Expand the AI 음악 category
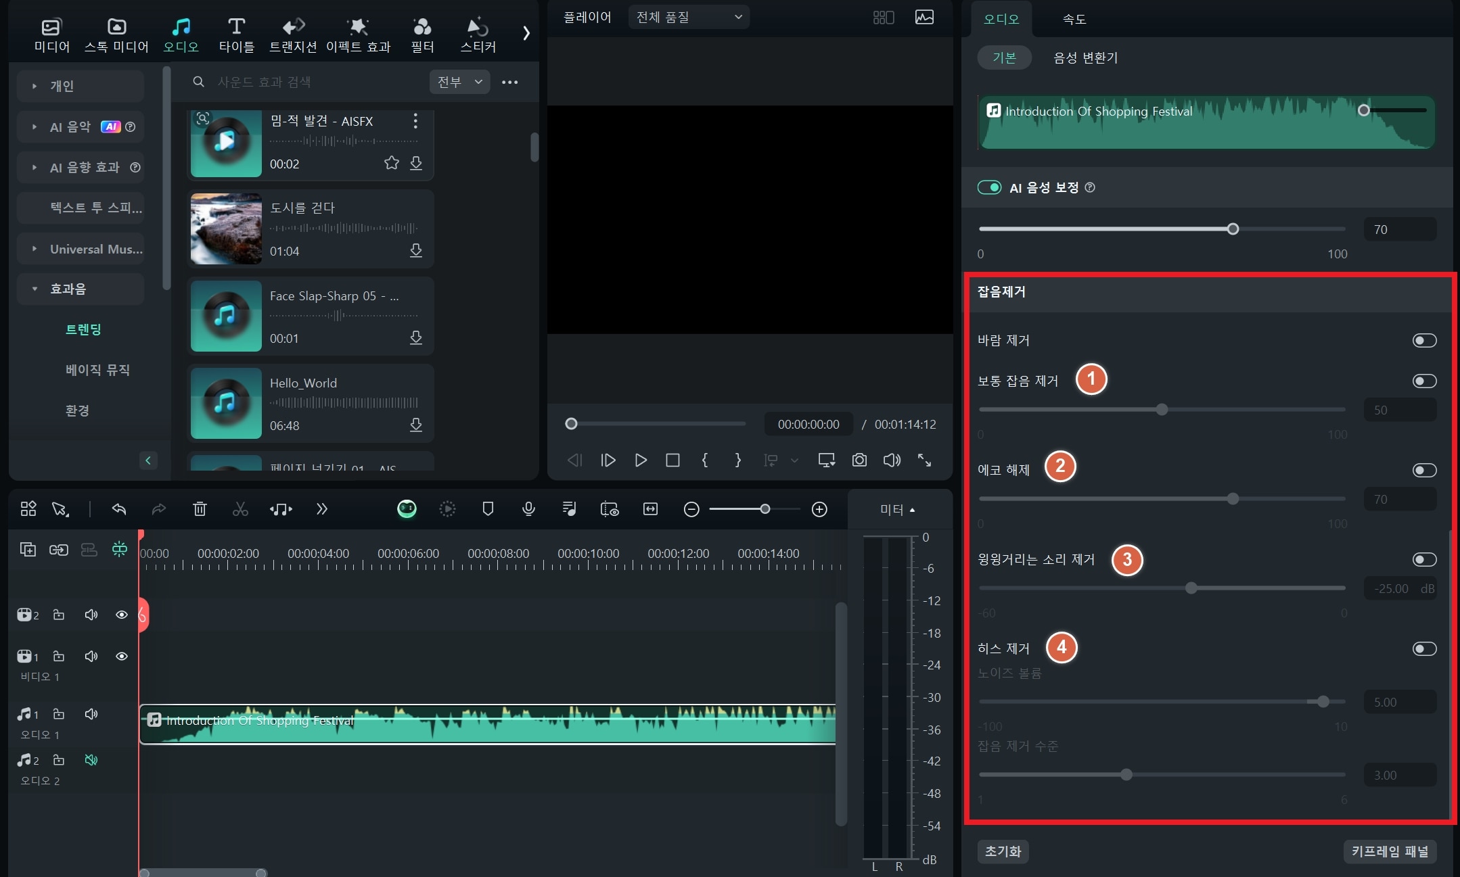This screenshot has height=877, width=1460. click(x=32, y=126)
